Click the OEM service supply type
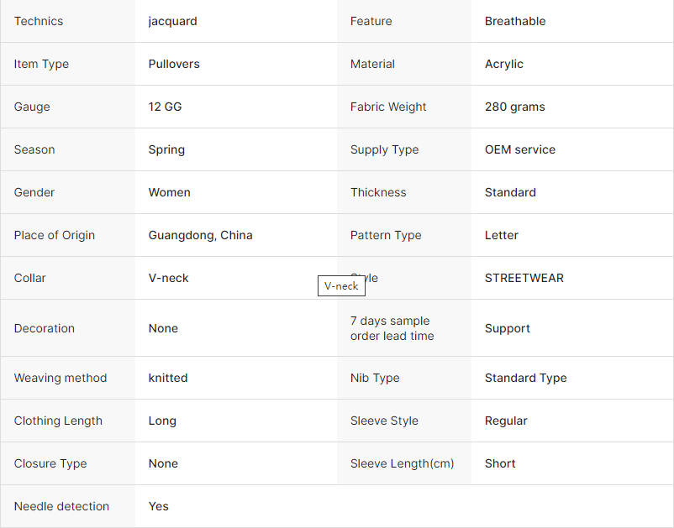 click(x=519, y=149)
